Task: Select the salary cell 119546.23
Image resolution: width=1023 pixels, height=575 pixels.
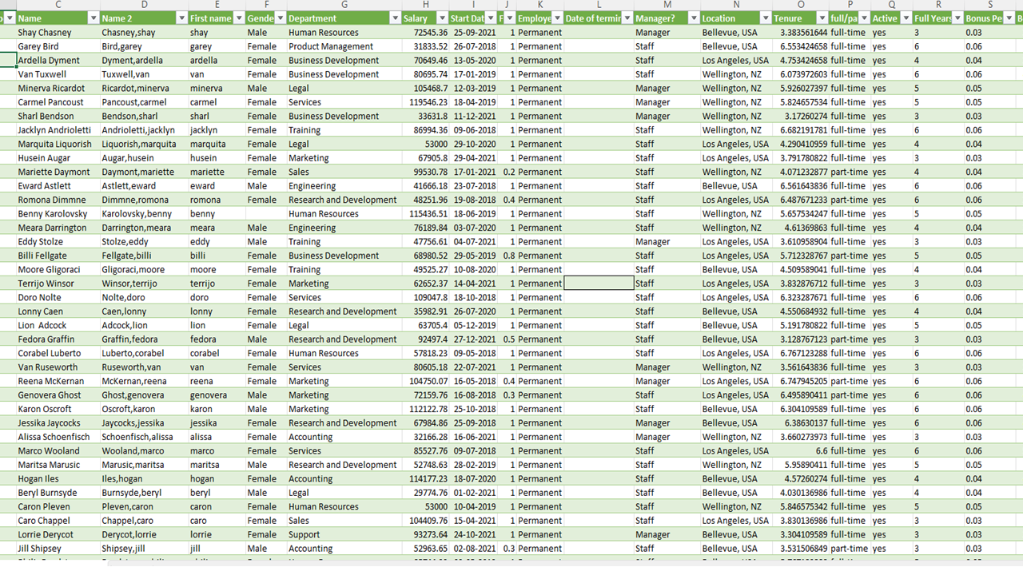Action: 425,102
